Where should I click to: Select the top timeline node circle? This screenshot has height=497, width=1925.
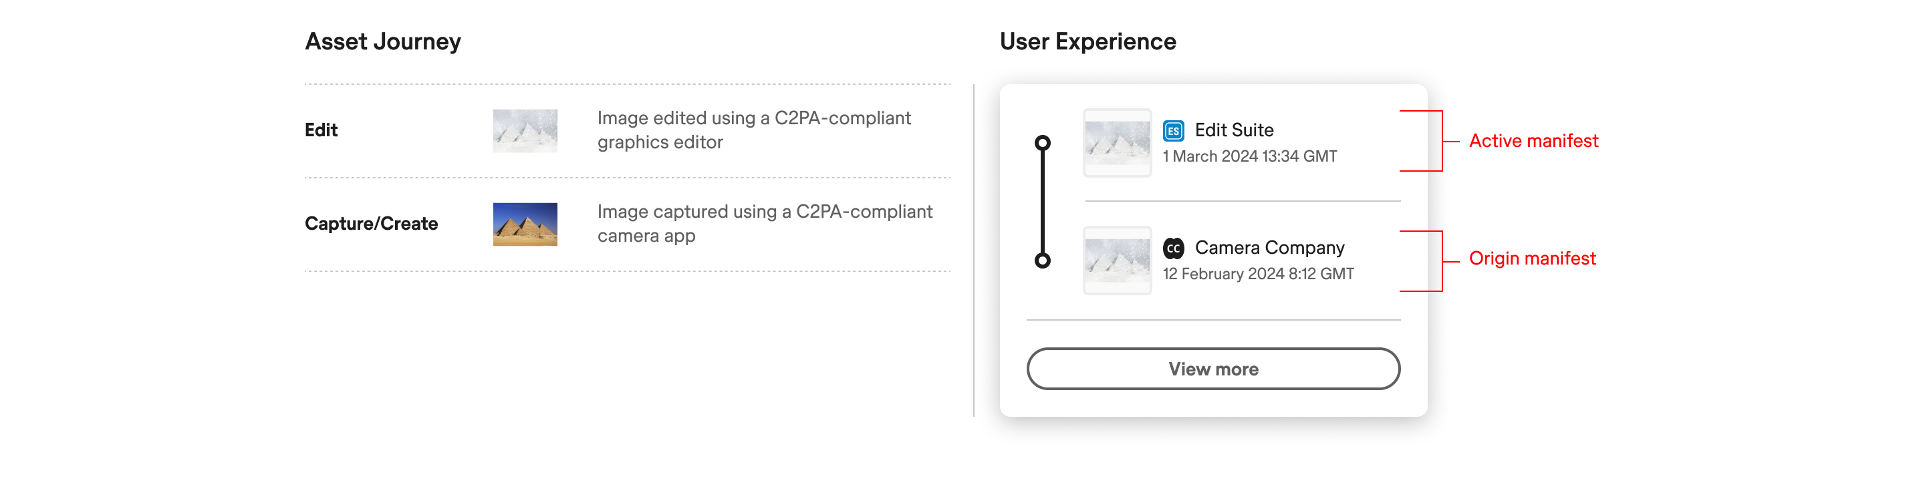coord(1043,143)
